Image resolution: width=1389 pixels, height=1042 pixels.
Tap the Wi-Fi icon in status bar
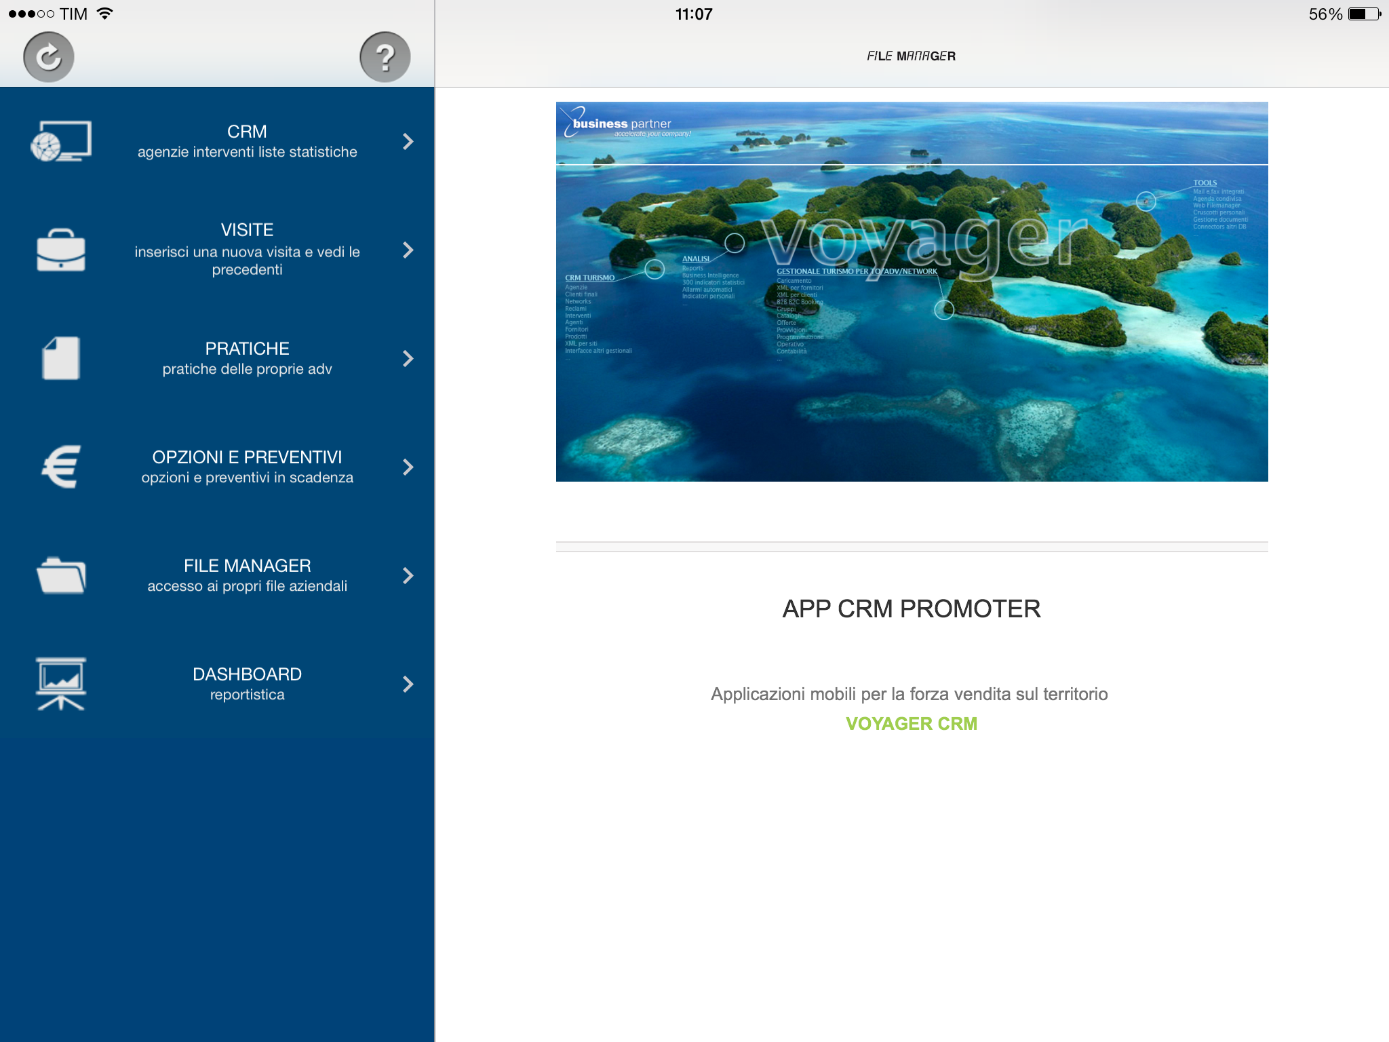tap(104, 14)
